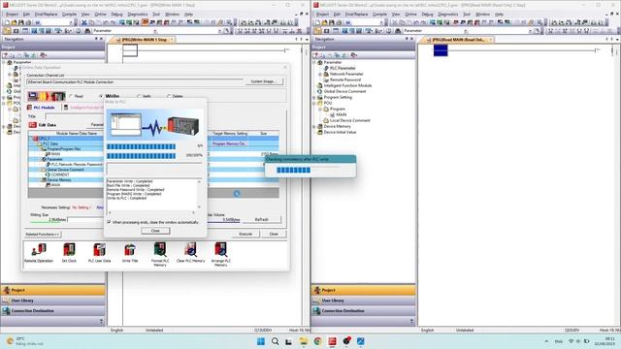Image resolution: width=621 pixels, height=349 pixels.
Task: Click the Navigation toggle icon in left window
Action: click(x=7, y=30)
